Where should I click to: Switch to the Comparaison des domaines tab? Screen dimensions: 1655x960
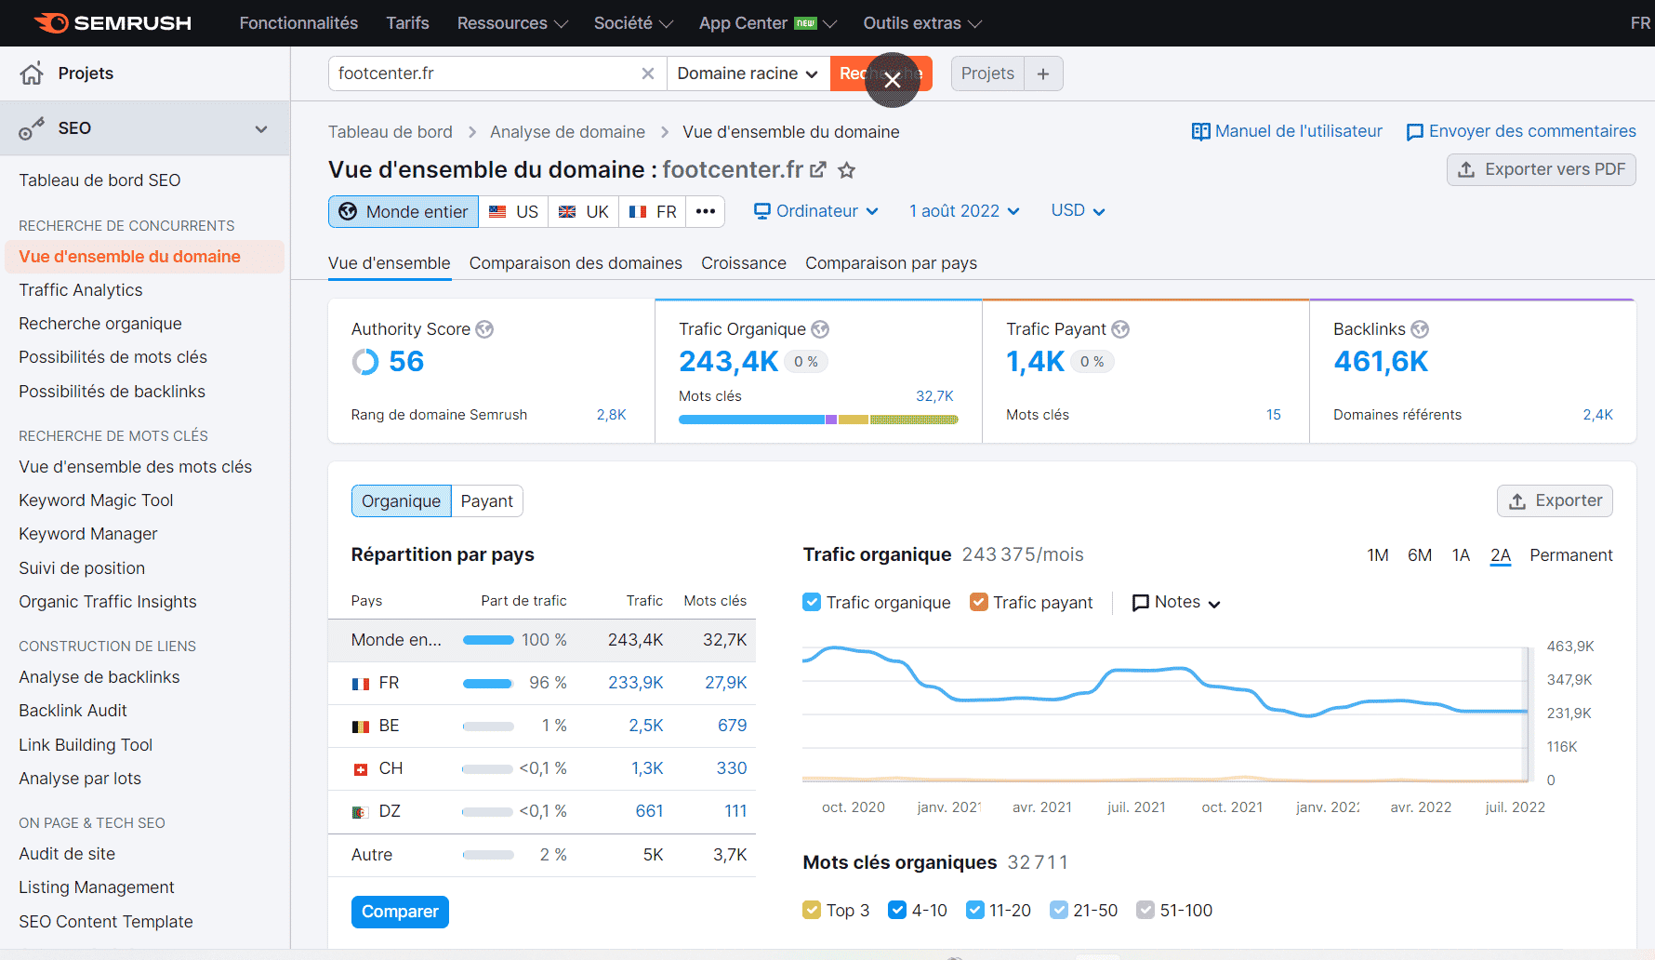click(576, 263)
